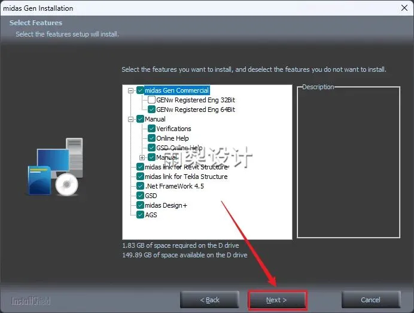This screenshot has width=414, height=313.
Task: Select the midas link for Tekla Structure label
Action: click(x=186, y=177)
